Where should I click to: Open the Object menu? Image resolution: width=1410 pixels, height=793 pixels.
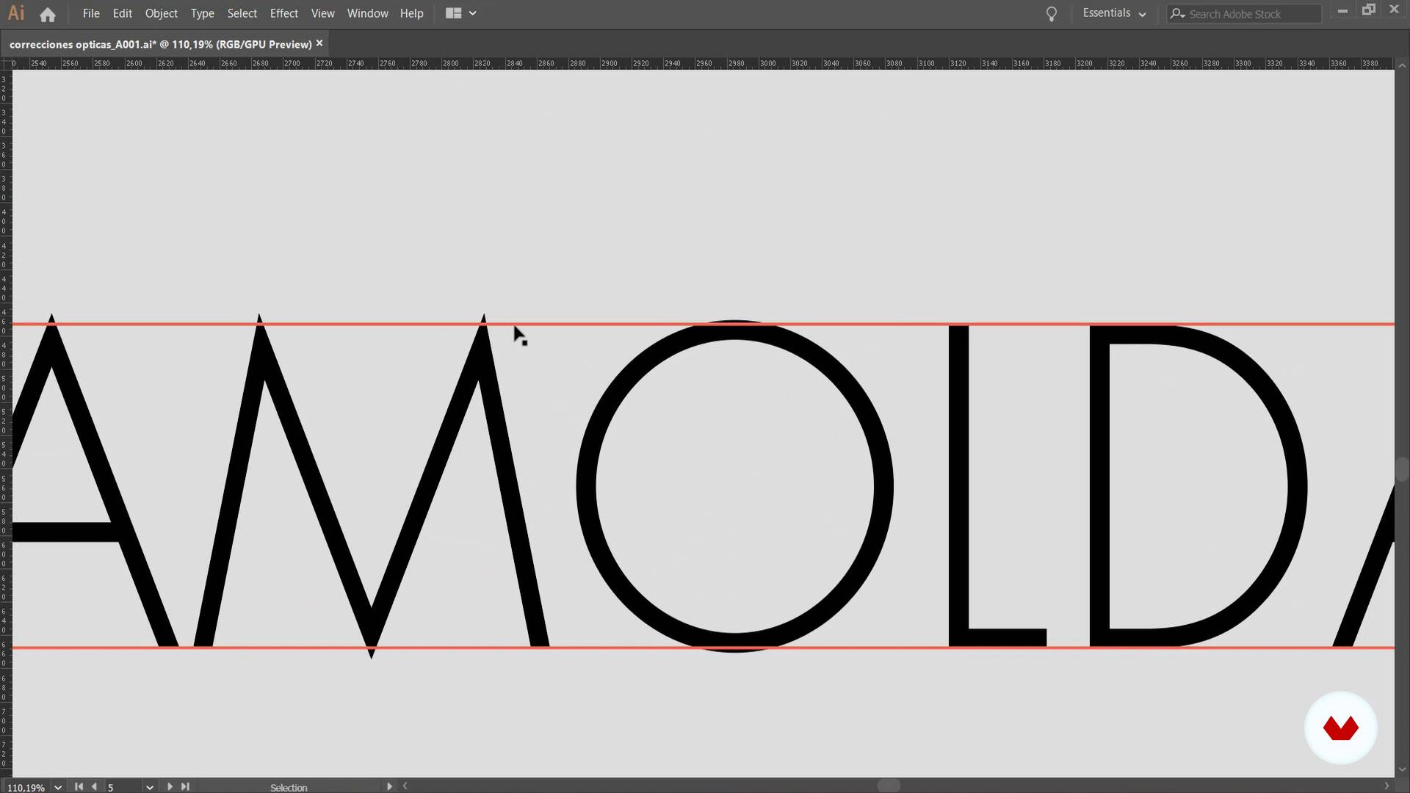coord(161,13)
